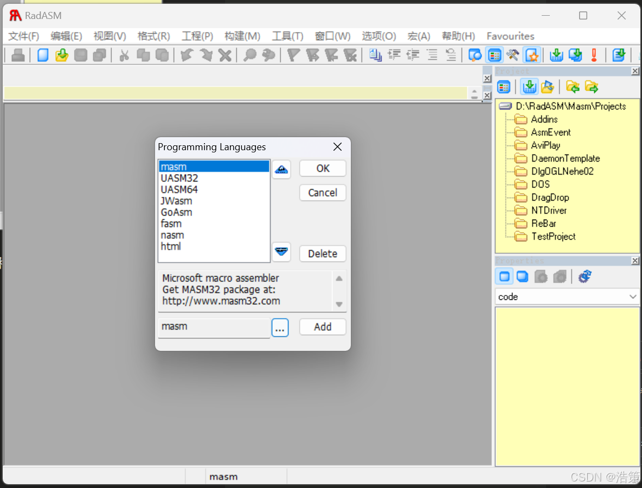The height and width of the screenshot is (488, 642).
Task: Toggle the first blue square icon in Properties panel
Action: click(x=504, y=277)
